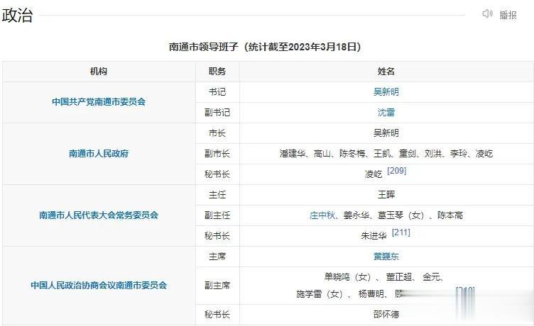Screen dimensions: 534x326
Task: Click the 市长 cell
Action: [x=217, y=133]
